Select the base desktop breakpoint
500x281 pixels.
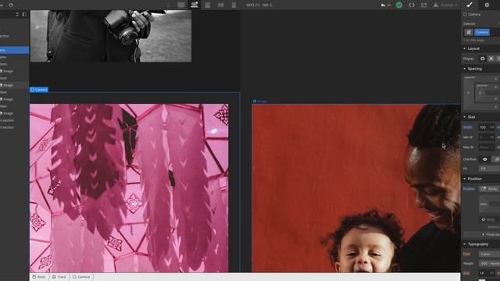click(195, 5)
